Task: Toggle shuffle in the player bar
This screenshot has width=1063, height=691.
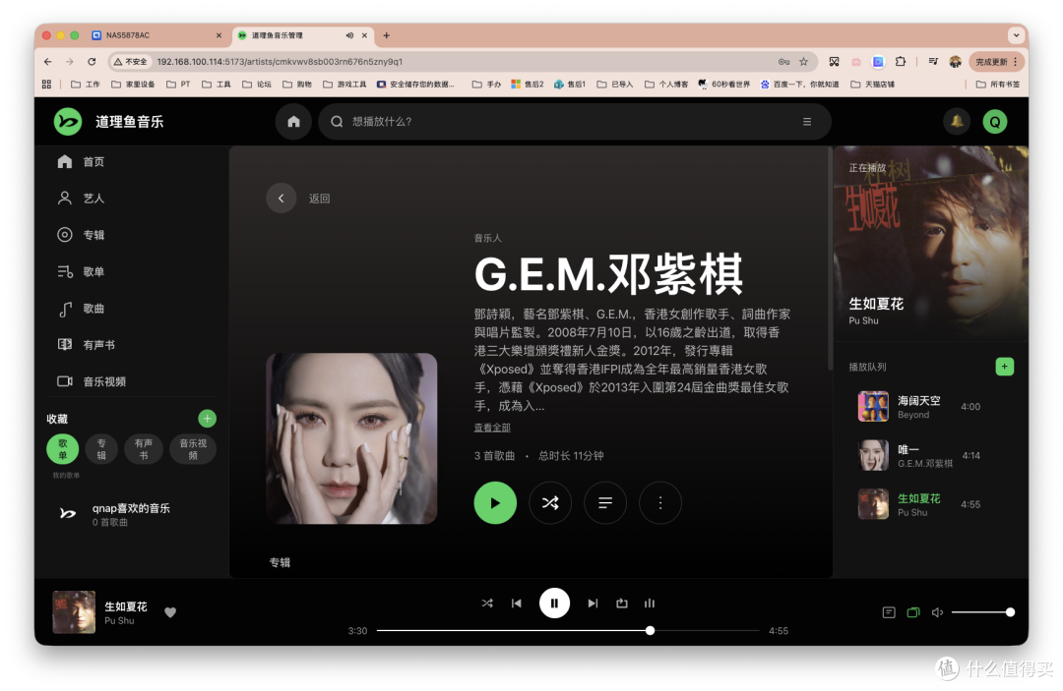Action: point(487,603)
